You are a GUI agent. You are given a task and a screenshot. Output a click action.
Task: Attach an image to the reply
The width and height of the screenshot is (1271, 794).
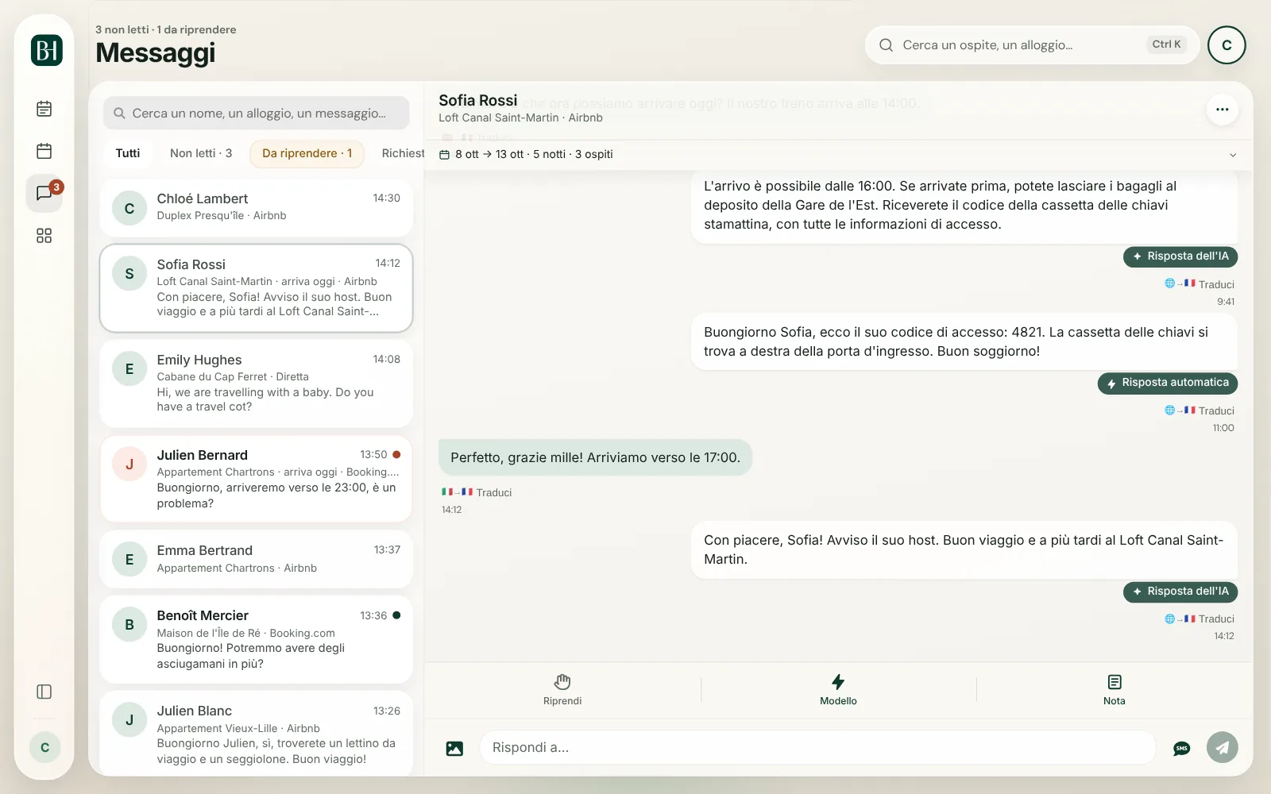454,748
